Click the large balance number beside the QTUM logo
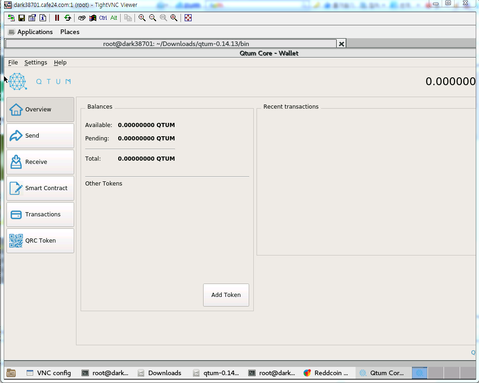The image size is (479, 383). [x=450, y=81]
